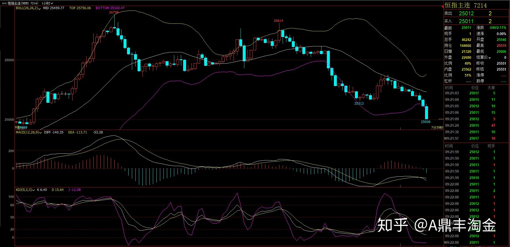Click the countdown timer 7分59秒
Viewport: 510px width, 247px height.
tap(437, 128)
